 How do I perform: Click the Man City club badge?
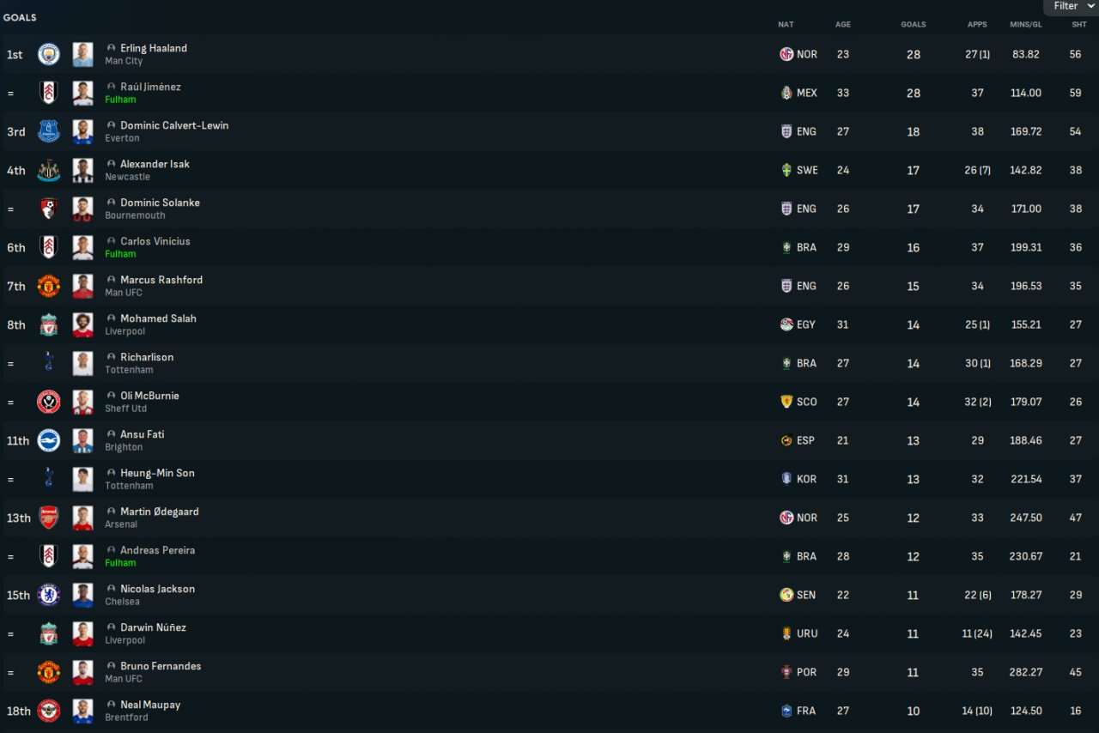tap(48, 54)
